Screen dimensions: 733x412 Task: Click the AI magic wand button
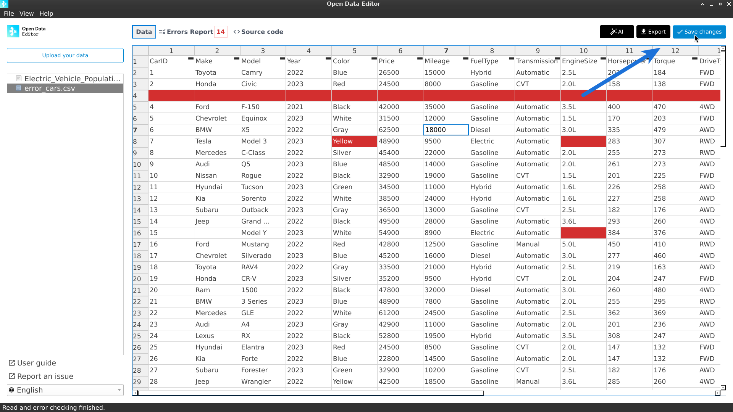tap(617, 32)
